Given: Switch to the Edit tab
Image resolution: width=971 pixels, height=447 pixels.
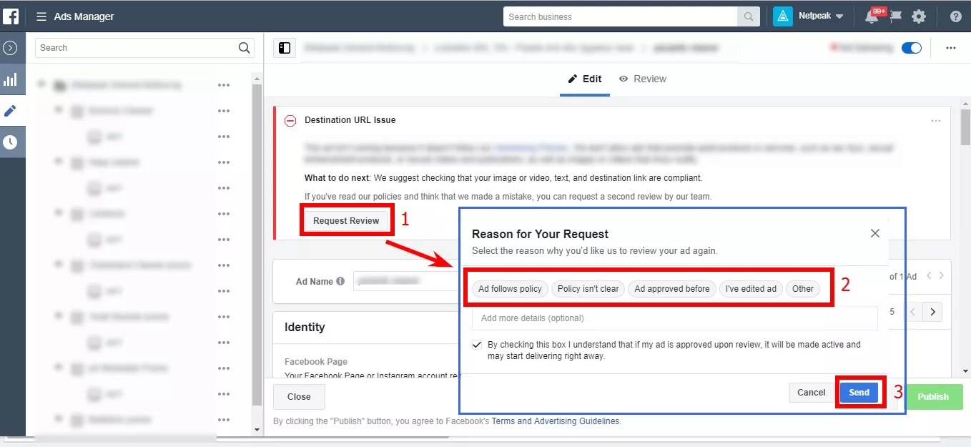Looking at the screenshot, I should (585, 79).
